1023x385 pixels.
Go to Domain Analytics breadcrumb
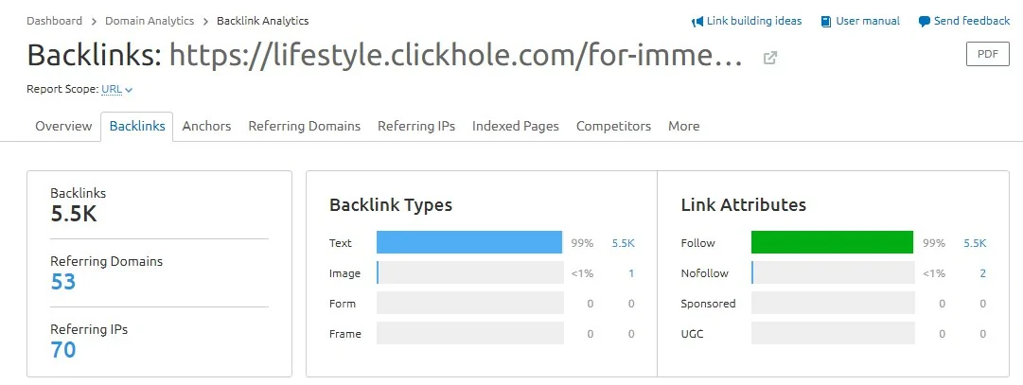click(150, 21)
